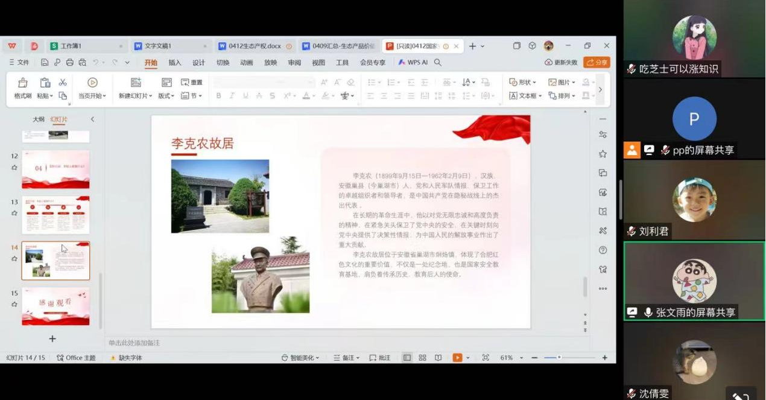This screenshot has width=766, height=400.
Task: Open the 动画 animation ribbon tab
Action: pyautogui.click(x=247, y=62)
